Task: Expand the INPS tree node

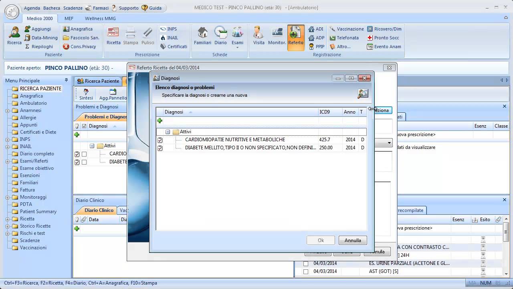Action: point(8,140)
